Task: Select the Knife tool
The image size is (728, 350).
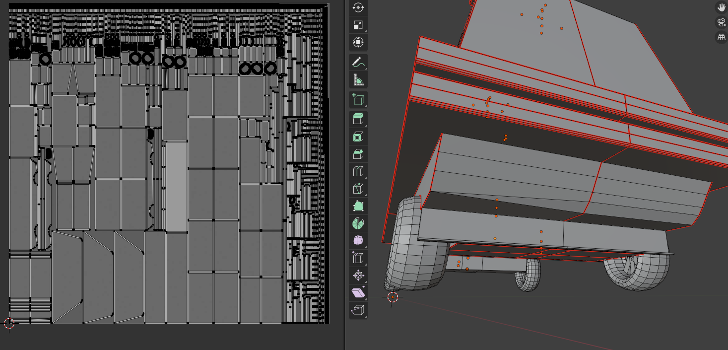Action: pos(358,189)
